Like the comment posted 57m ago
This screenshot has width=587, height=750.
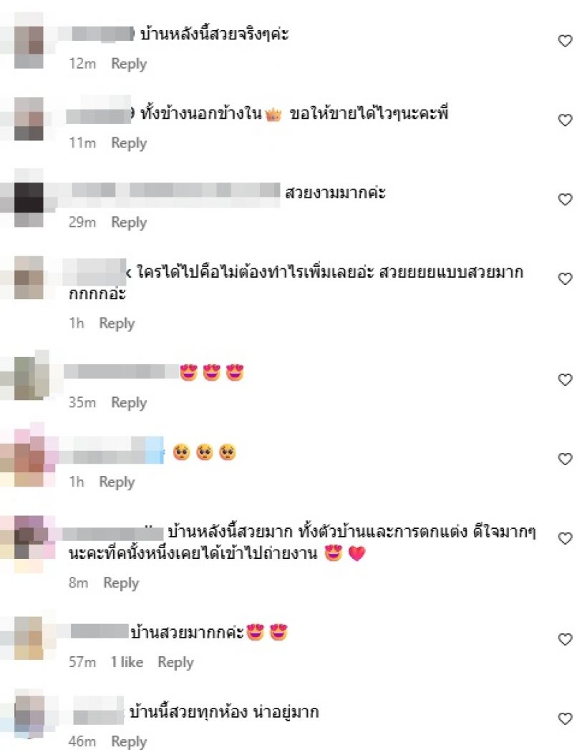[x=565, y=640]
